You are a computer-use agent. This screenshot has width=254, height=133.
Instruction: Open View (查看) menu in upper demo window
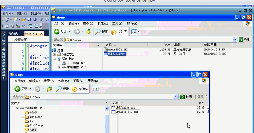click(x=88, y=24)
